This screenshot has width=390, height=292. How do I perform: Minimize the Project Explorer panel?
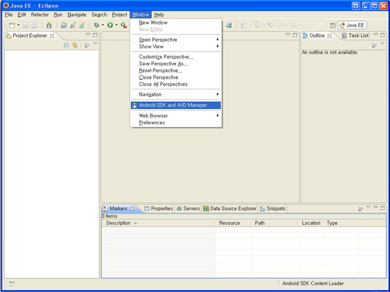coord(88,34)
